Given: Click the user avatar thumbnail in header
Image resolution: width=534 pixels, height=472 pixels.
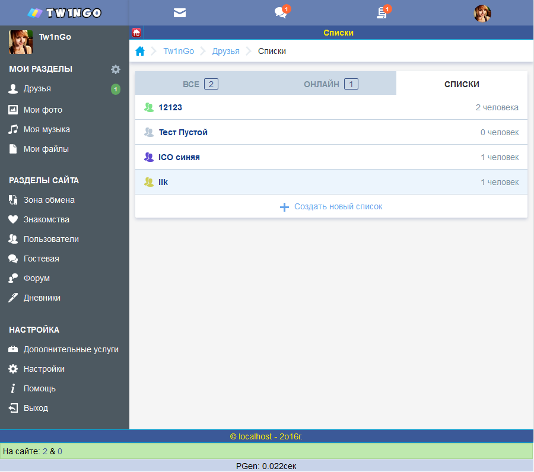Looking at the screenshot, I should pos(482,13).
